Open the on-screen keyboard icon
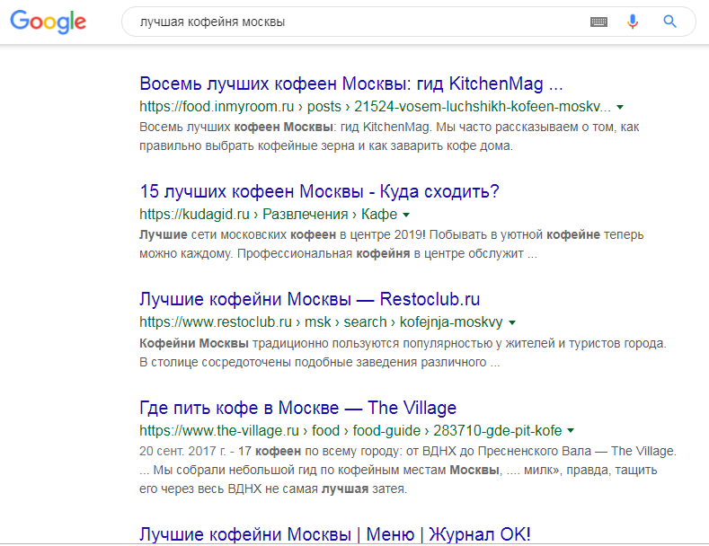 point(598,22)
